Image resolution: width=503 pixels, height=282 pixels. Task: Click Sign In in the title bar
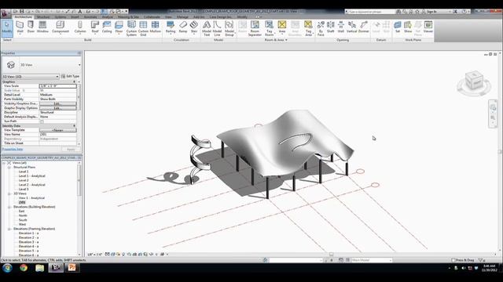click(x=431, y=12)
